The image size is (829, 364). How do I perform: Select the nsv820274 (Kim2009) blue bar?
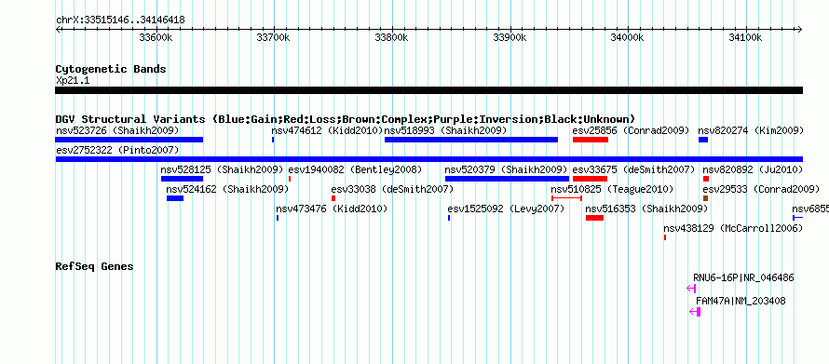tap(703, 140)
